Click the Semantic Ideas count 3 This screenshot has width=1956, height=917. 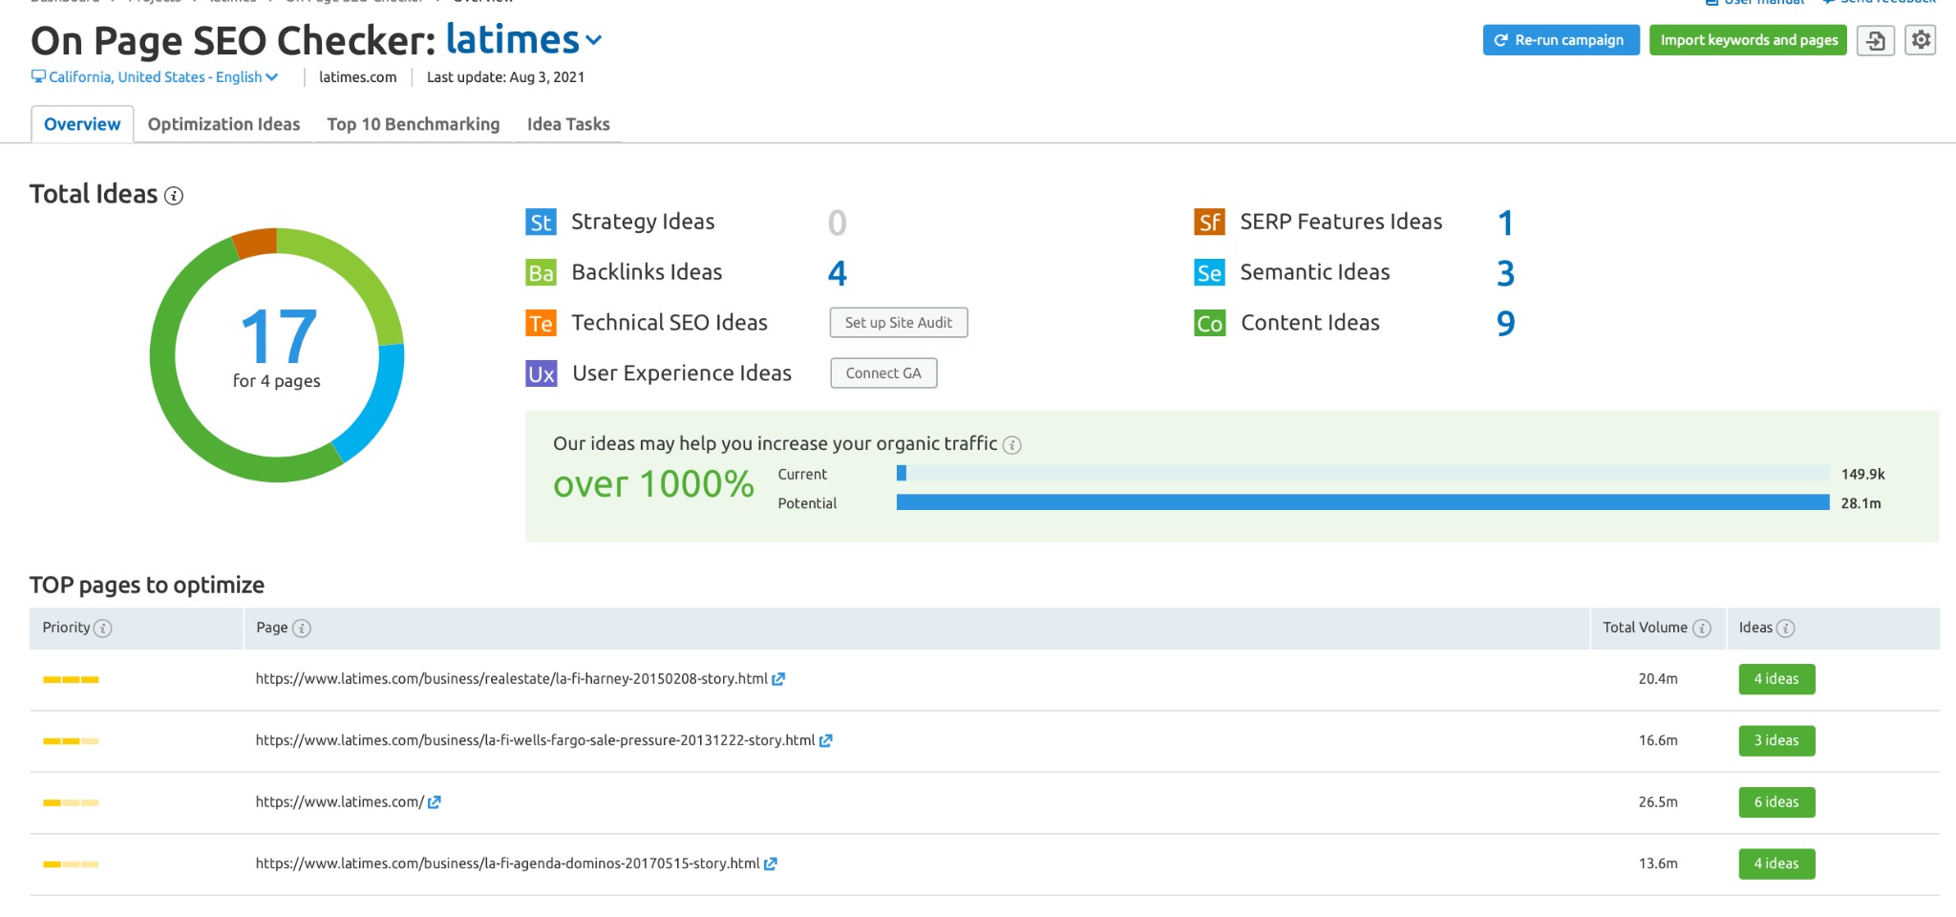[x=1505, y=274]
